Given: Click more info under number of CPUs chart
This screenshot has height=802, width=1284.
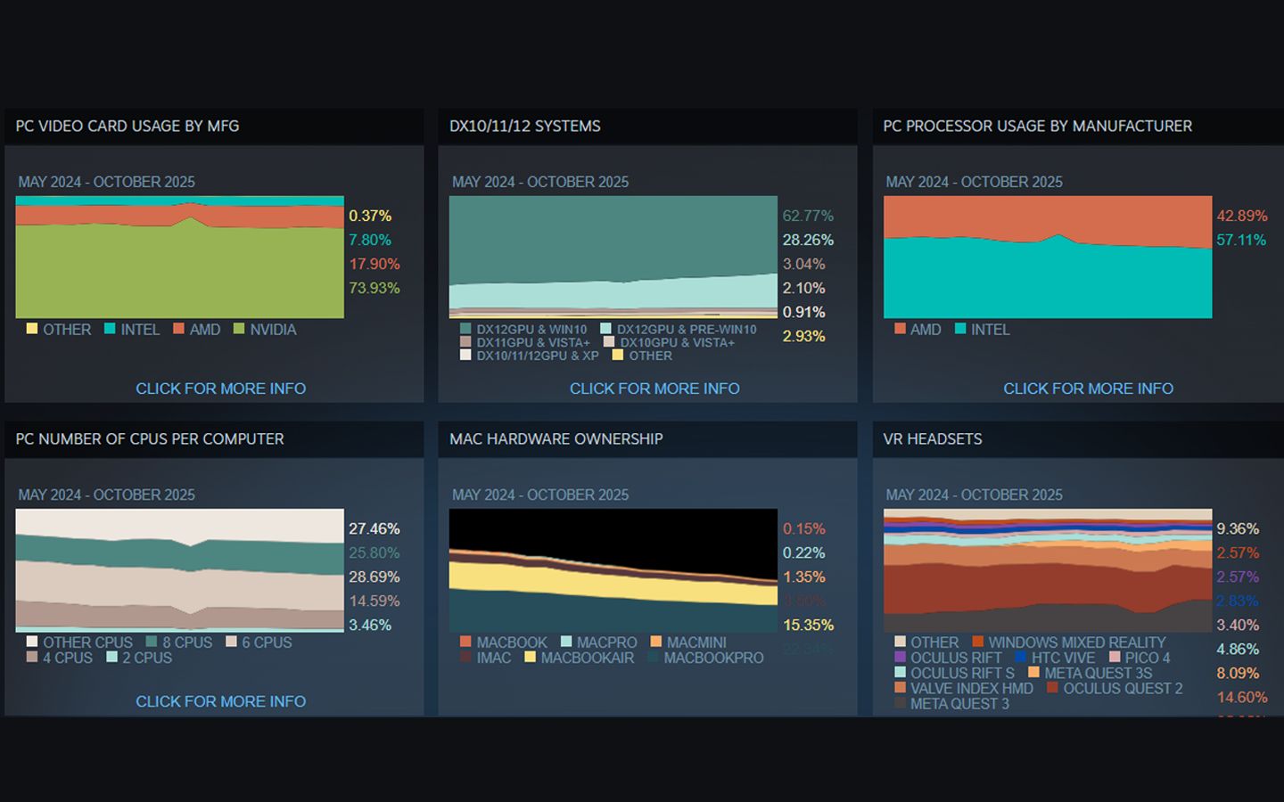Looking at the screenshot, I should tap(220, 701).
